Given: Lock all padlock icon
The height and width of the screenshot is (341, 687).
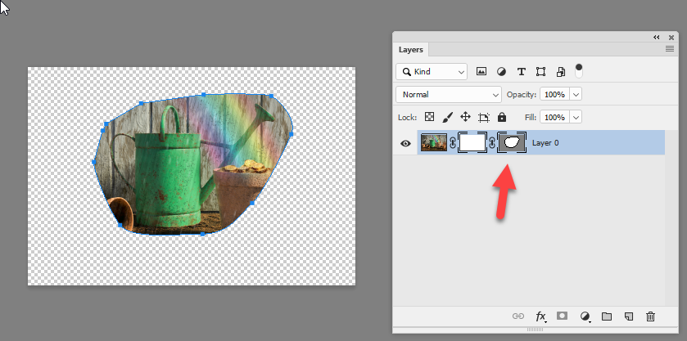Looking at the screenshot, I should click(x=502, y=117).
